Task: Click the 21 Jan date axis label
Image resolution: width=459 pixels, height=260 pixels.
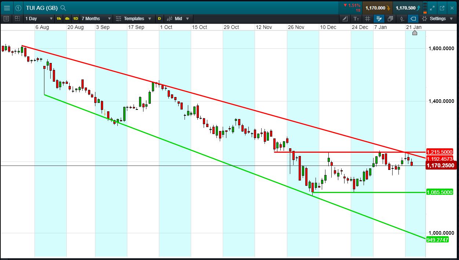Action: 414,27
